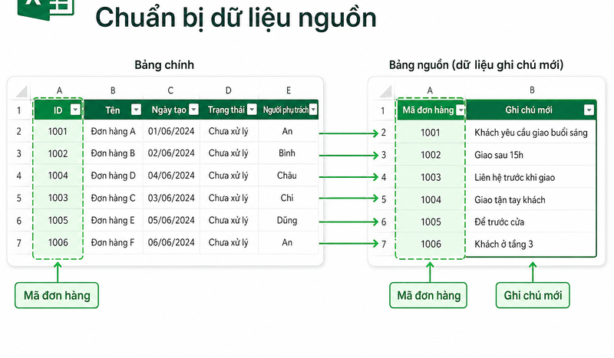Click the select-all corner of Bảng chính
This screenshot has height=358, width=614.
pyautogui.click(x=21, y=90)
